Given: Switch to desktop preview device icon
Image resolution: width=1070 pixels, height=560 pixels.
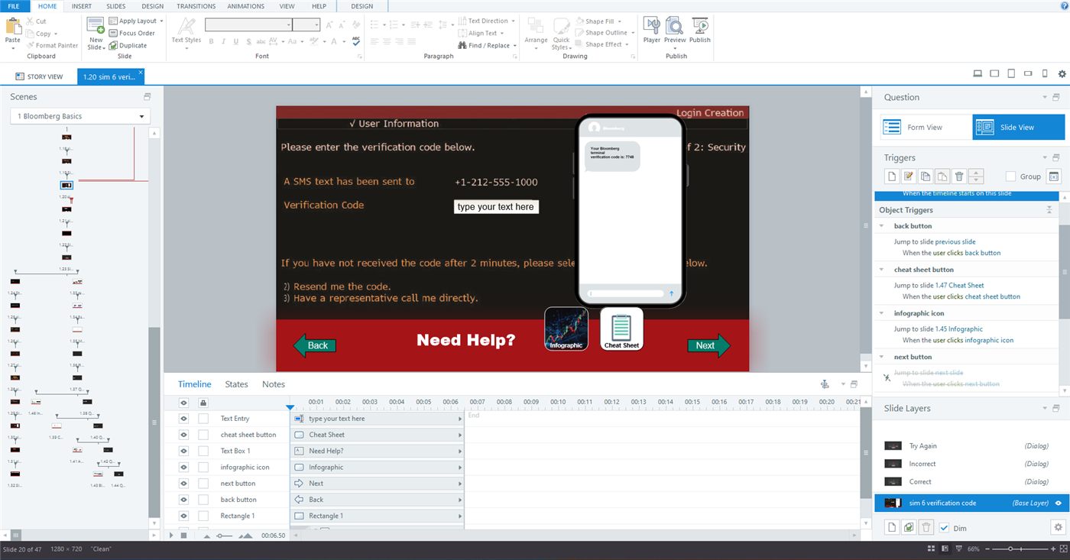Looking at the screenshot, I should tap(978, 74).
